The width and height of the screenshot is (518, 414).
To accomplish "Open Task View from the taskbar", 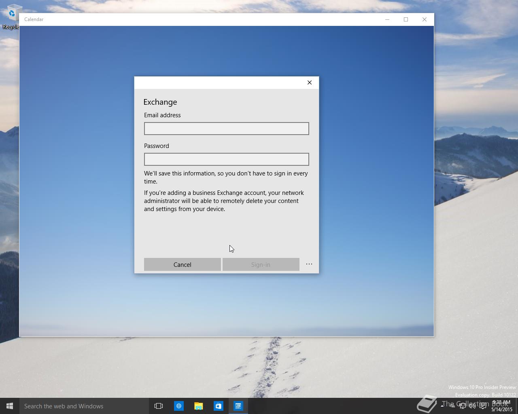I will pos(159,406).
